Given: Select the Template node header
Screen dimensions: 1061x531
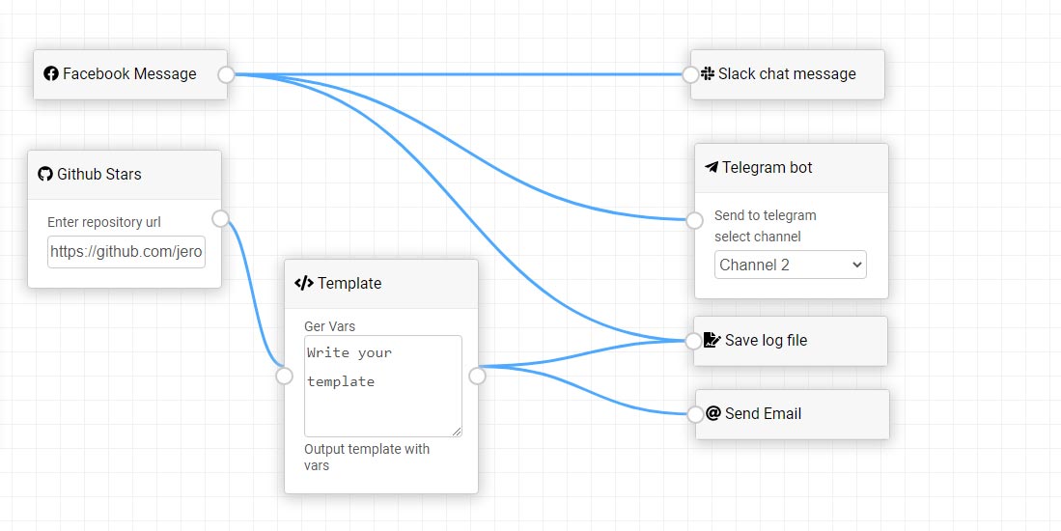Looking at the screenshot, I should [381, 284].
